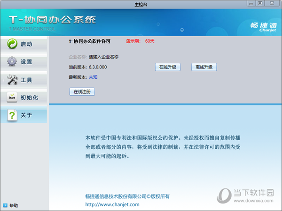Click the 关于 question mark icon
This screenshot has width=282, height=211.
(12, 115)
